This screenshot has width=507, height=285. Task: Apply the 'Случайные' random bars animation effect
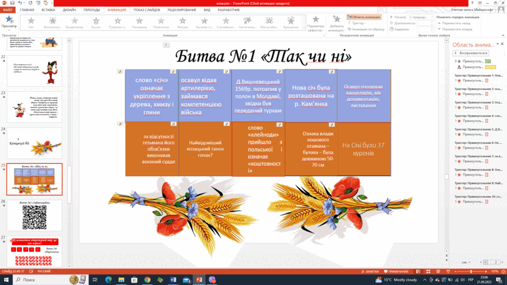[226, 23]
